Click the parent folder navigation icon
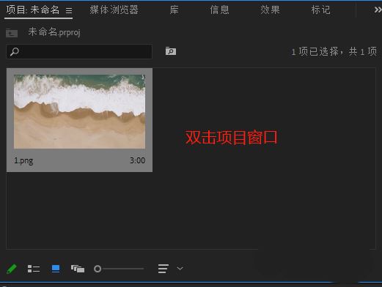382x287 pixels. 12,33
